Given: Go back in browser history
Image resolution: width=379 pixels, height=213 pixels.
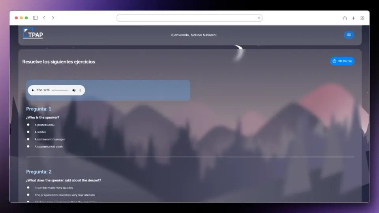Looking at the screenshot, I should [x=44, y=18].
